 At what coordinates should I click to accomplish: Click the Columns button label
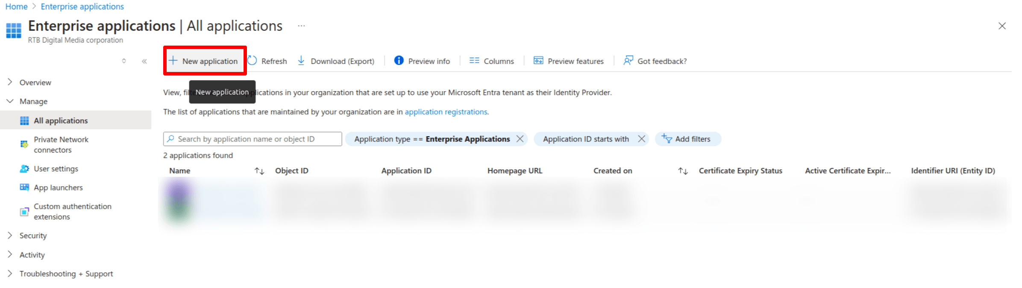(499, 61)
